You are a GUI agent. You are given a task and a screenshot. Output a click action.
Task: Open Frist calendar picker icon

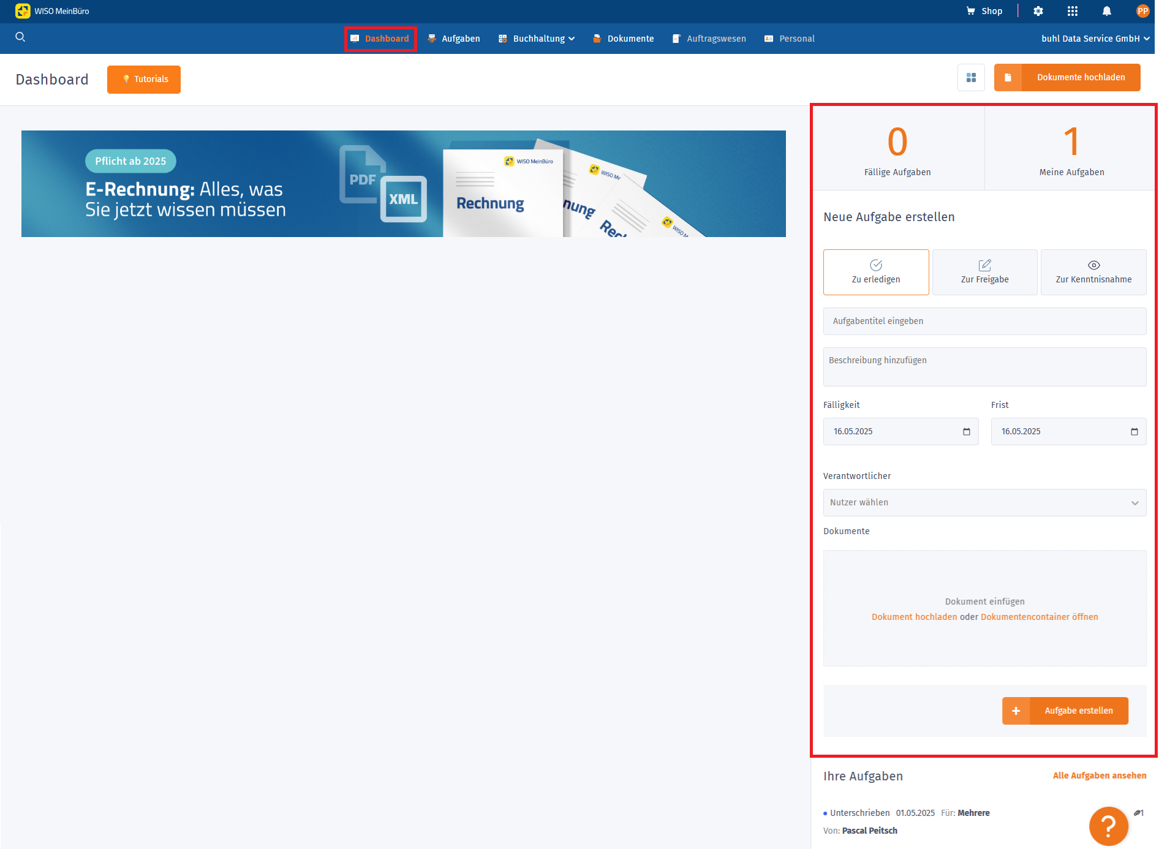pos(1134,432)
